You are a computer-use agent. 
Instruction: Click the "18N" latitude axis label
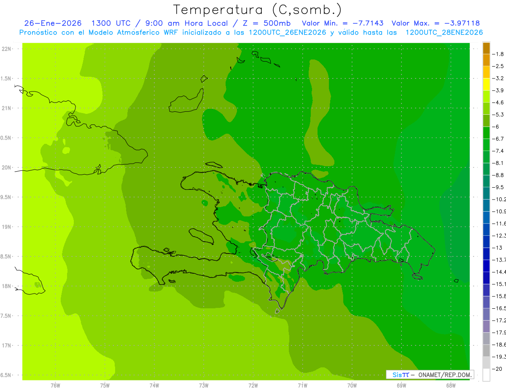click(x=6, y=286)
